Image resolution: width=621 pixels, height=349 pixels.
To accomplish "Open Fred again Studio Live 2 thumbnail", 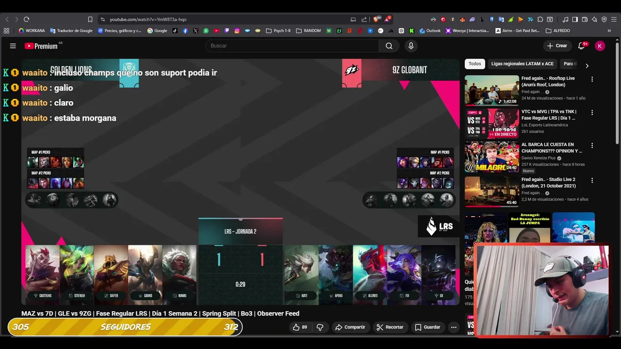I will (491, 191).
